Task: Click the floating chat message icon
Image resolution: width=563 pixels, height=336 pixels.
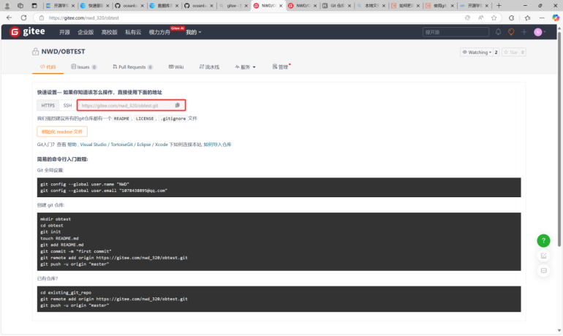Action: tap(543, 271)
